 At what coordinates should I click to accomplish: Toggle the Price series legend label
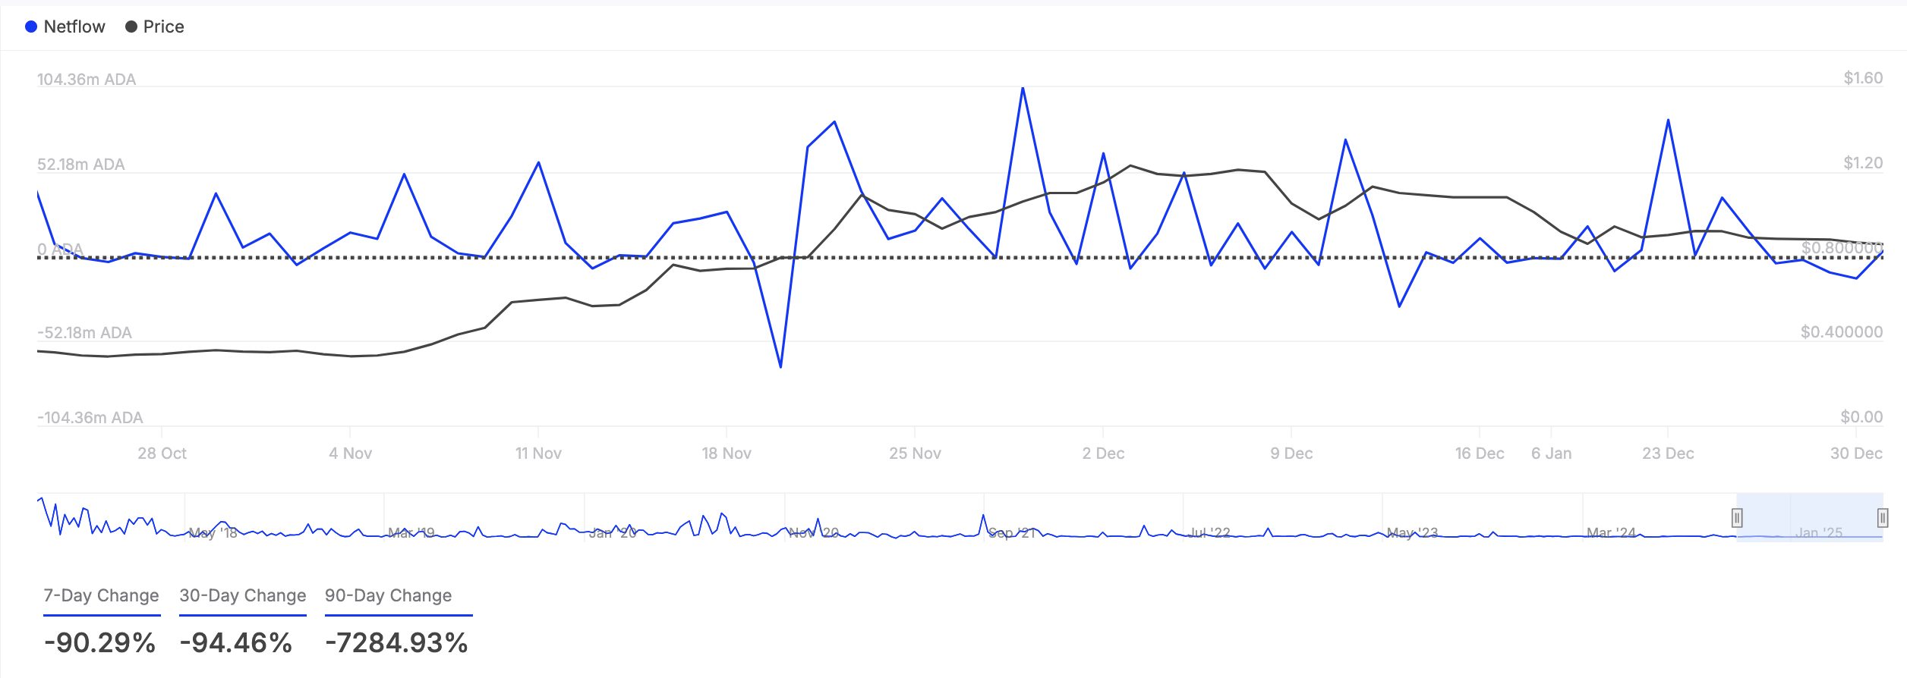[163, 27]
